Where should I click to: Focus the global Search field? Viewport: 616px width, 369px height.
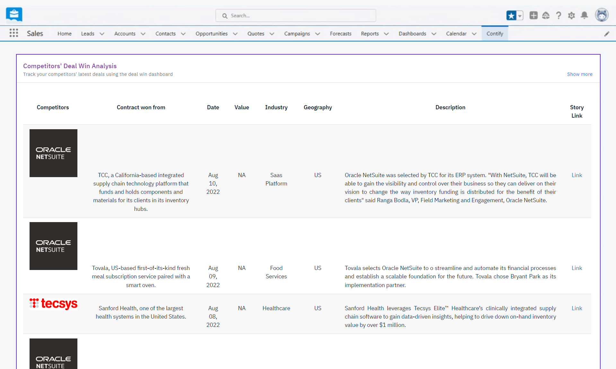point(295,15)
